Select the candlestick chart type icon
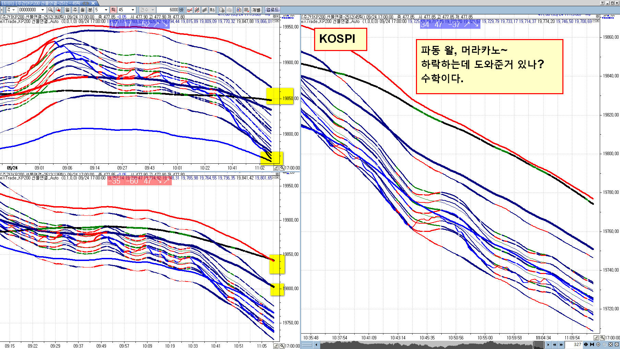This screenshot has width=620, height=349. 197,10
